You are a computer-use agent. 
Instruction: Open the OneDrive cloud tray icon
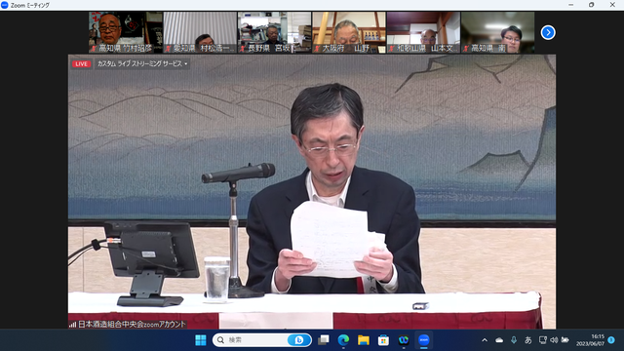pyautogui.click(x=499, y=340)
